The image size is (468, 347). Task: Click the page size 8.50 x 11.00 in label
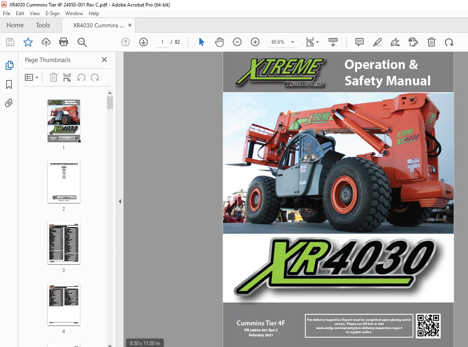click(145, 343)
